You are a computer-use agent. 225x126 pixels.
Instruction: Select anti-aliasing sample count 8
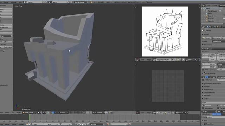pyautogui.click(x=207, y=77)
